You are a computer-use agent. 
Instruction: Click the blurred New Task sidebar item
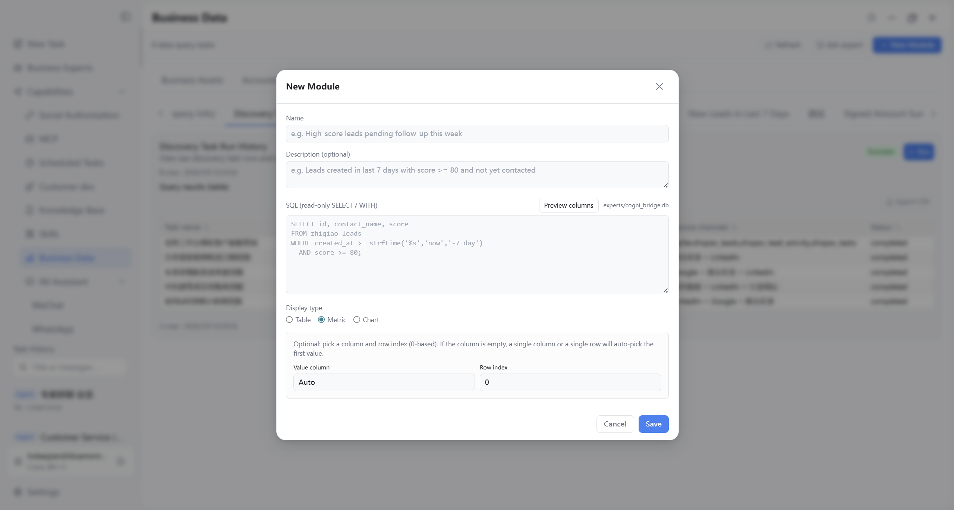[39, 44]
